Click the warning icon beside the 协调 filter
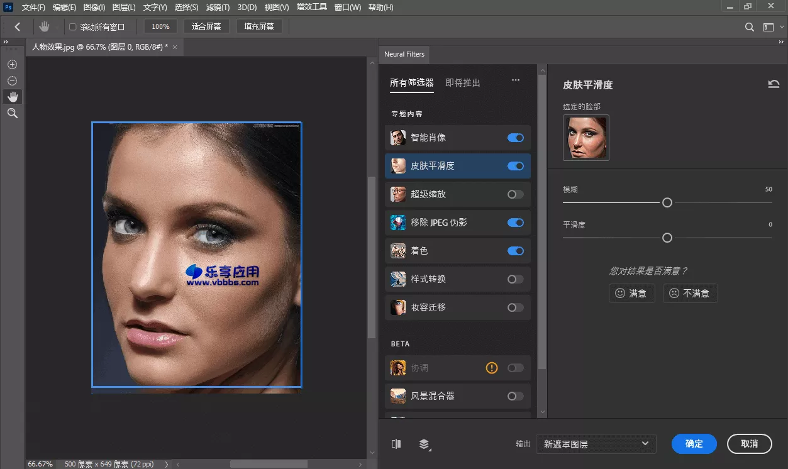 pyautogui.click(x=491, y=368)
